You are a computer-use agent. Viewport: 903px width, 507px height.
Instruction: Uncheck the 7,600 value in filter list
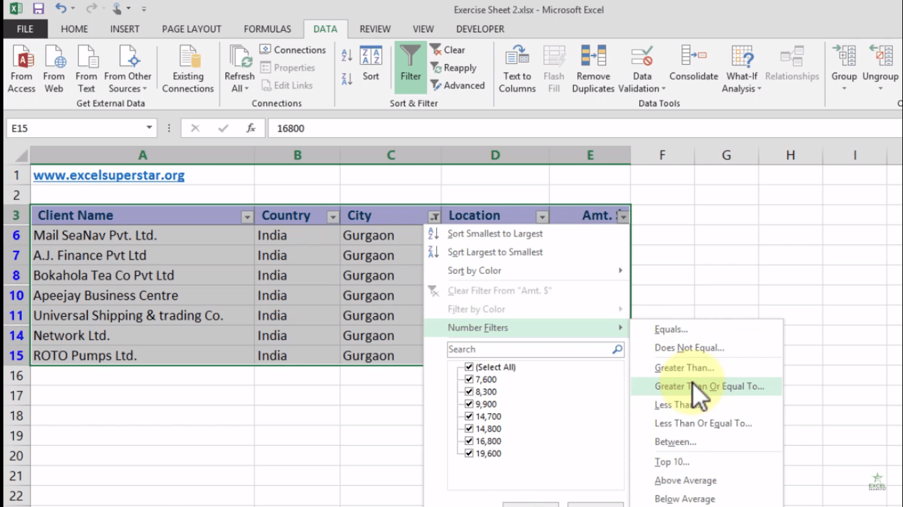[x=469, y=379]
